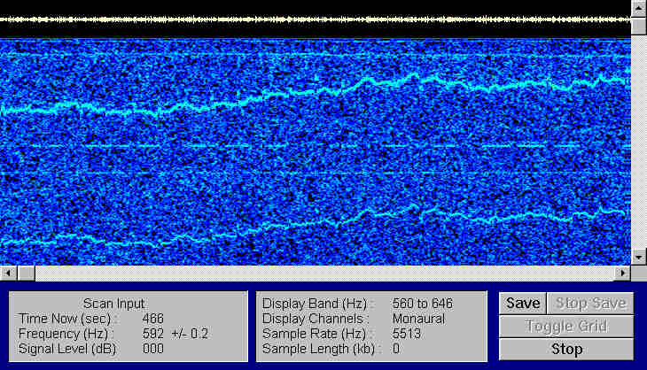
Task: Click the signal level value '000'
Action: [x=152, y=349]
